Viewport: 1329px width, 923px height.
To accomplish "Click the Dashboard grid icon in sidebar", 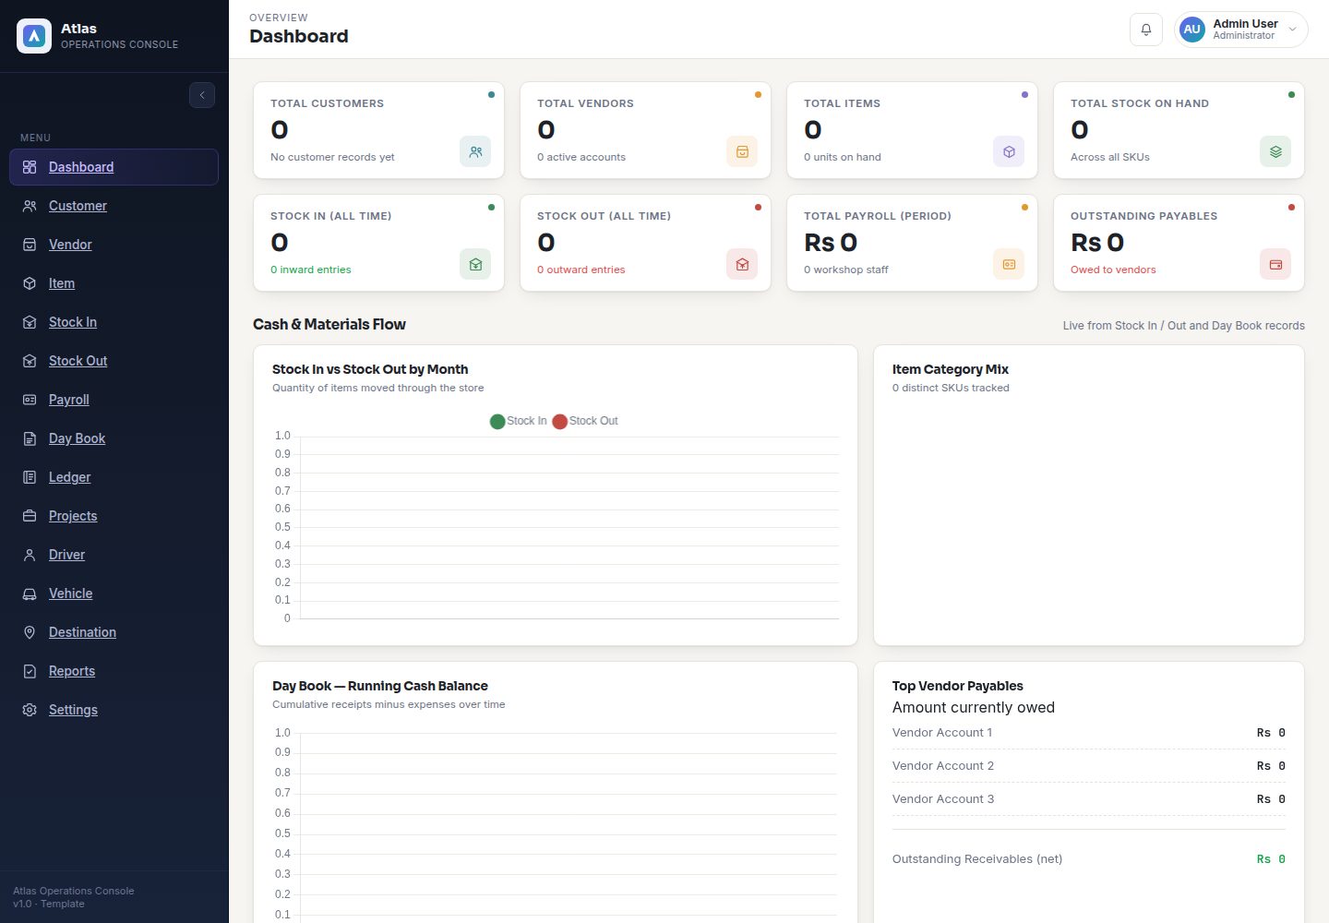I will point(30,167).
